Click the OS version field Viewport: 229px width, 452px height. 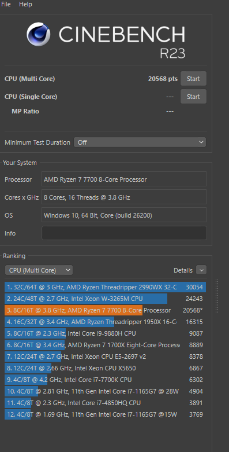(x=124, y=215)
